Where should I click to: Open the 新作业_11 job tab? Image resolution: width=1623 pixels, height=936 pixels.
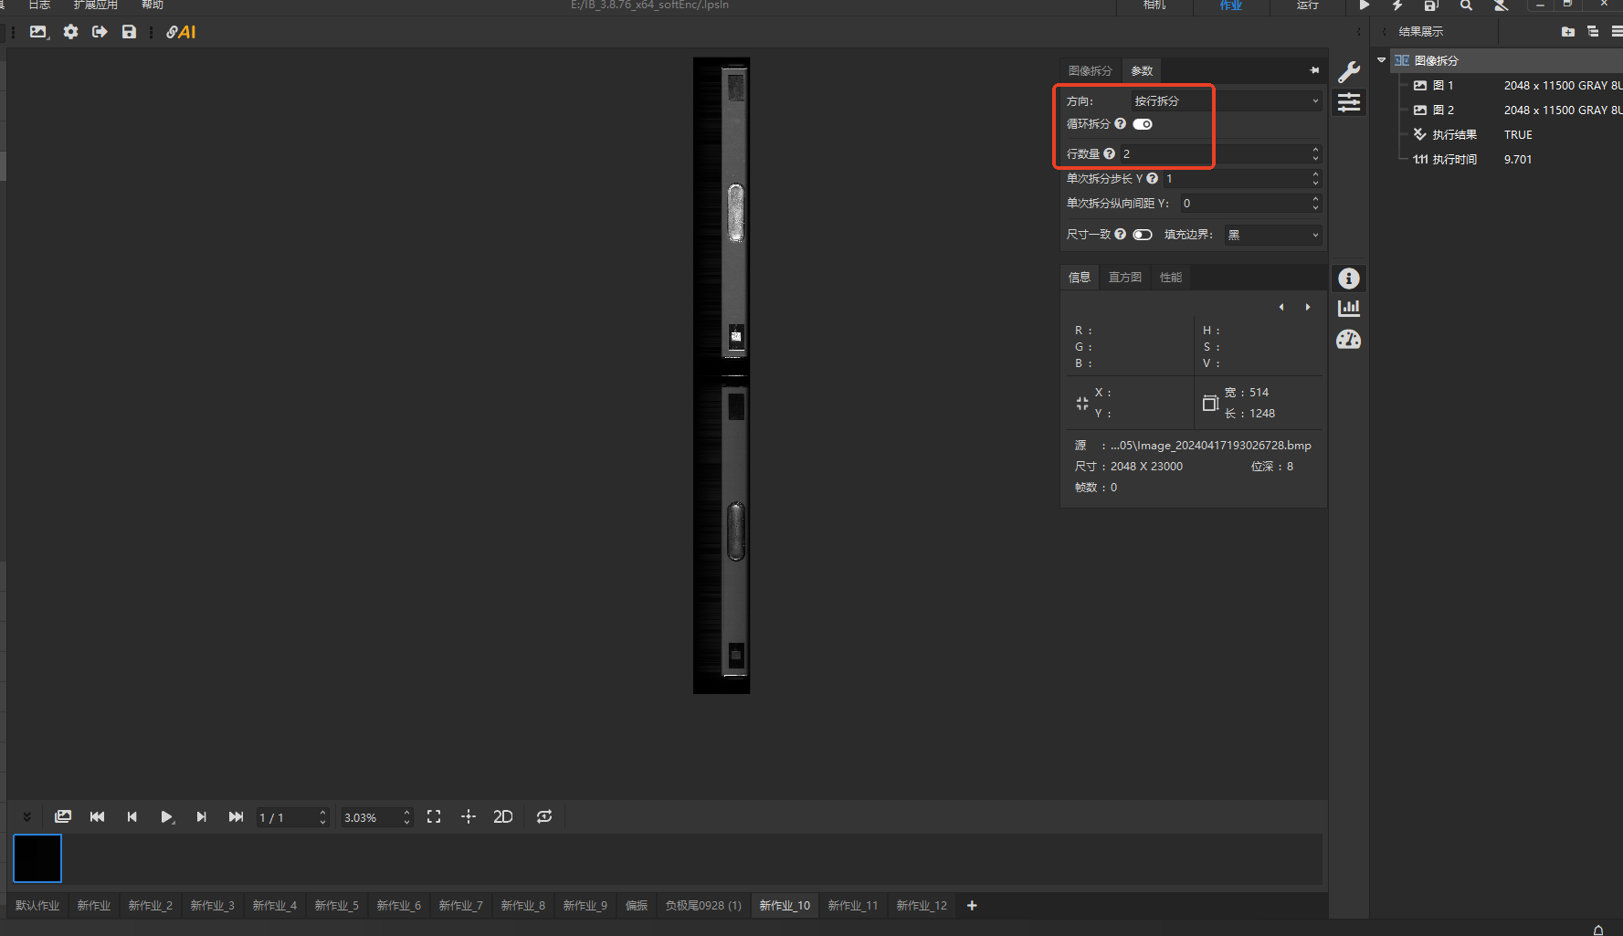tap(852, 906)
